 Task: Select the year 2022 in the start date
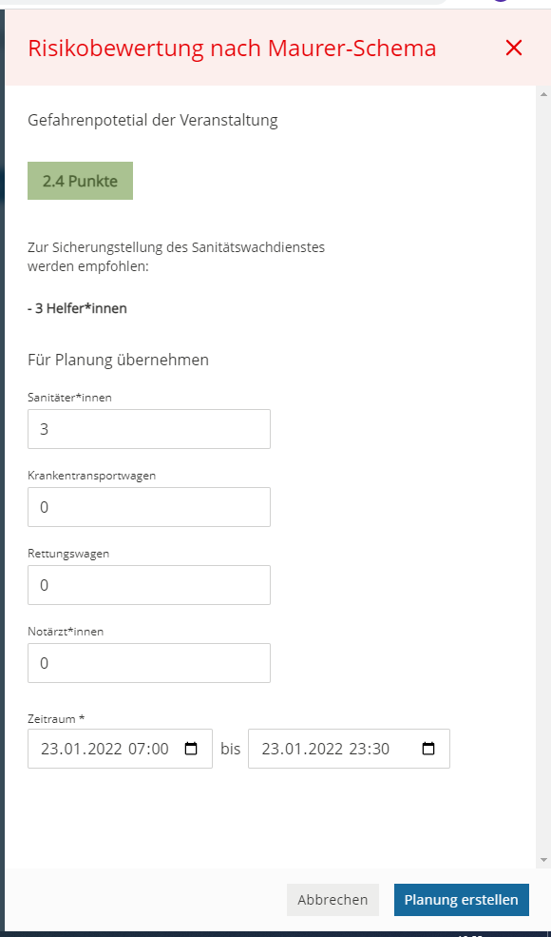pyautogui.click(x=105, y=749)
